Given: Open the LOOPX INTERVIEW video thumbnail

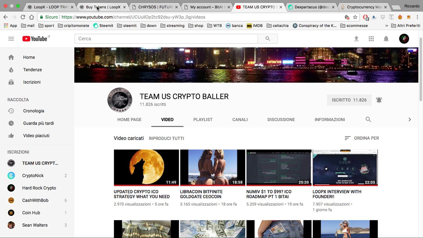Looking at the screenshot, I should (x=345, y=168).
